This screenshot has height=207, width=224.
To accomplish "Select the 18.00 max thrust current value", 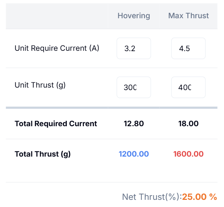I will coord(188,123).
